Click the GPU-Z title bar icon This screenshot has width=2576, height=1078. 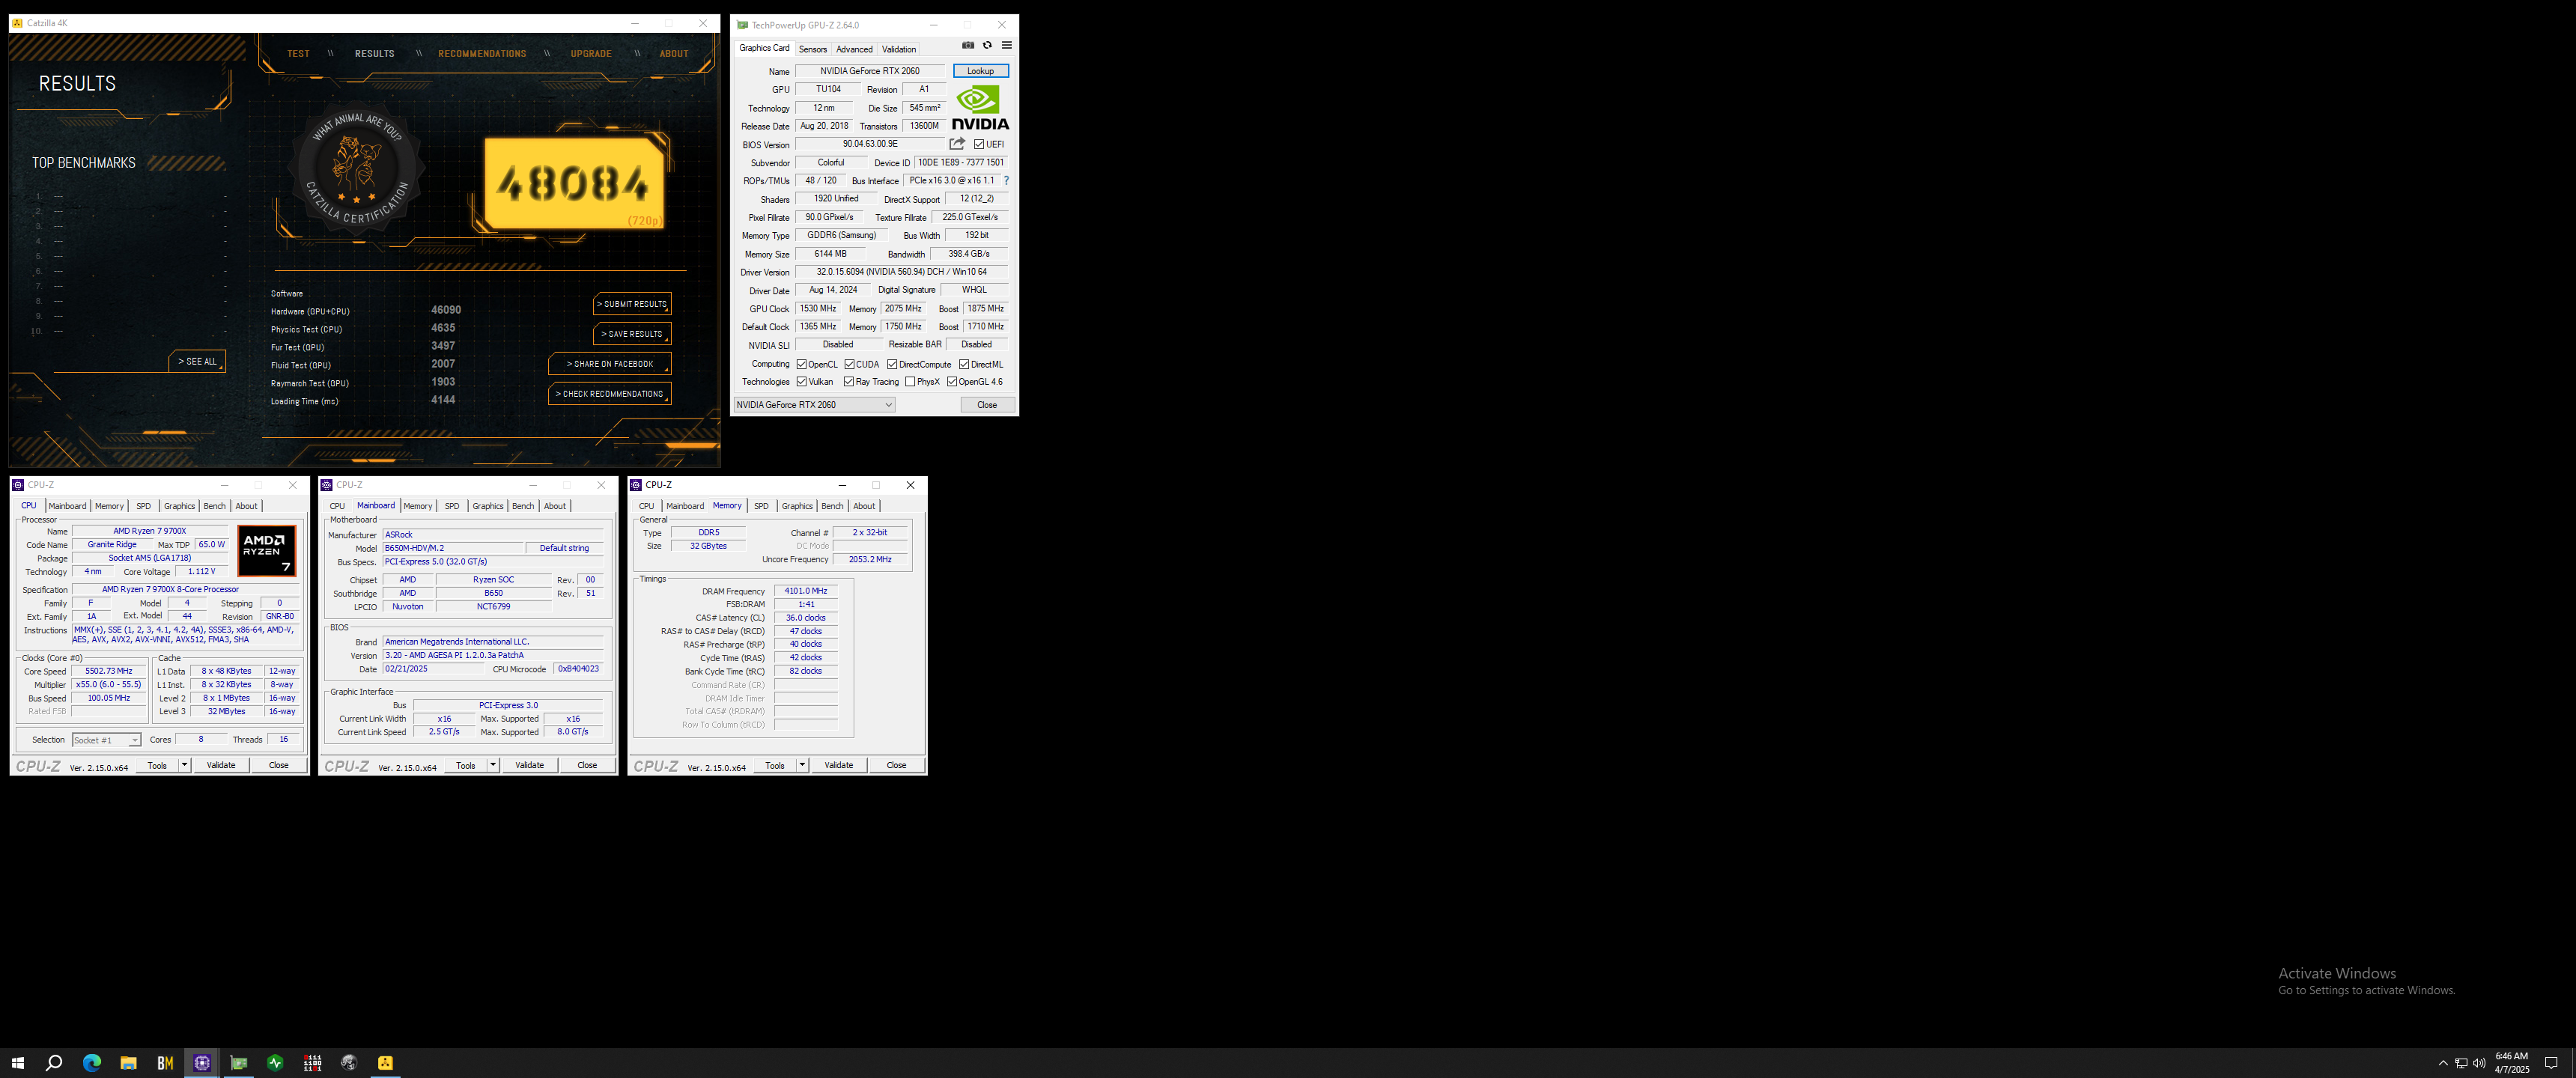742,25
